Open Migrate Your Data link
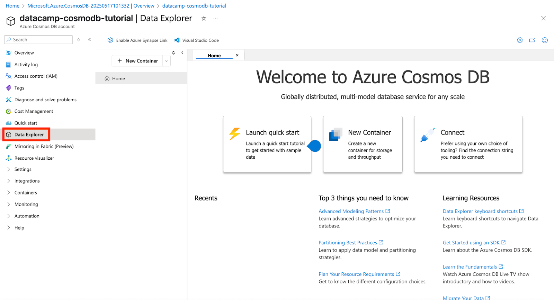The image size is (554, 300). point(466,298)
